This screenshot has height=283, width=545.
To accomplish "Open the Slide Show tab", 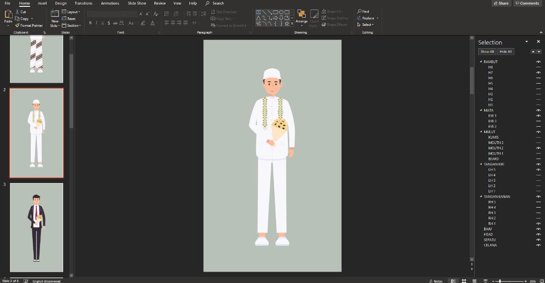I will (137, 3).
